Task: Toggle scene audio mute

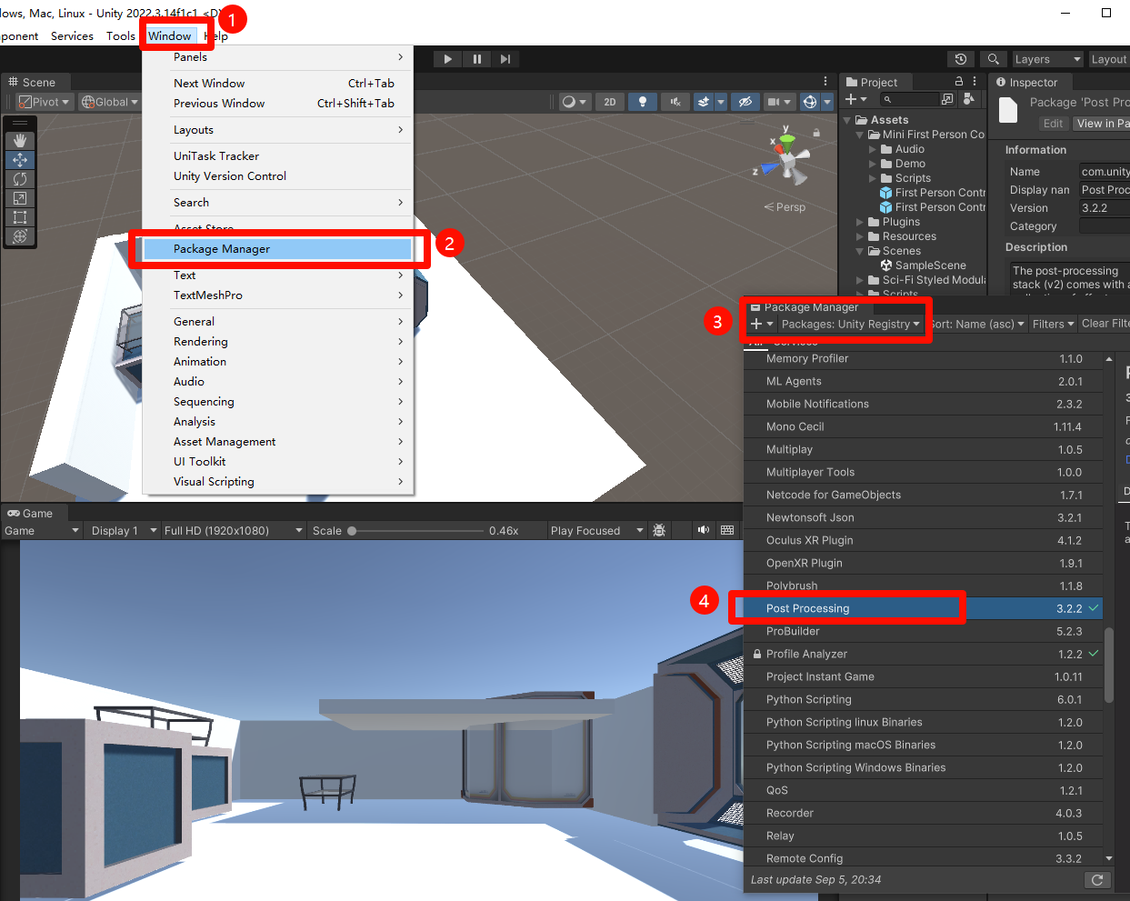Action: click(675, 102)
